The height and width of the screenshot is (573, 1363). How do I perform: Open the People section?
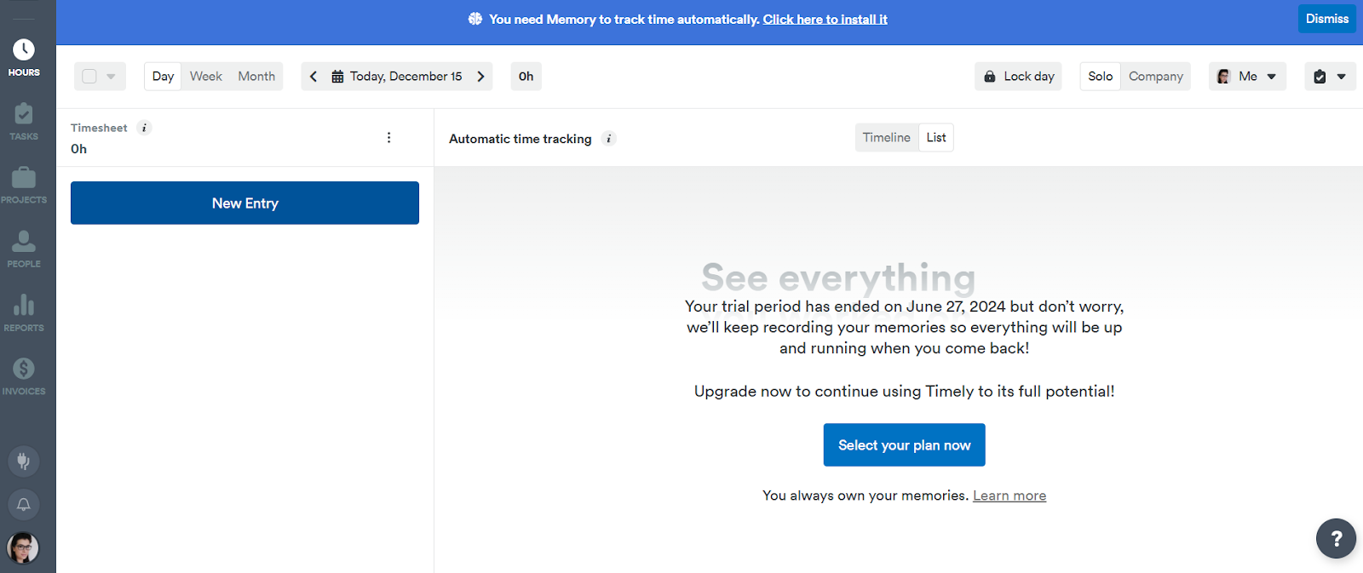click(24, 249)
